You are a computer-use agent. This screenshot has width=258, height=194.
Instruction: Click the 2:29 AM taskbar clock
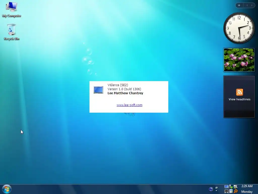(247, 186)
